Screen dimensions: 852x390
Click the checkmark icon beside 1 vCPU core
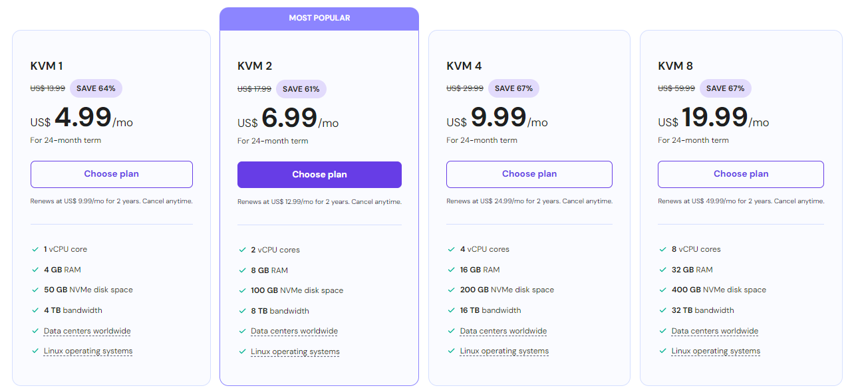(x=35, y=249)
